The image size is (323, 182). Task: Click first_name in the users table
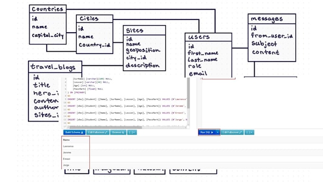pyautogui.click(x=203, y=53)
